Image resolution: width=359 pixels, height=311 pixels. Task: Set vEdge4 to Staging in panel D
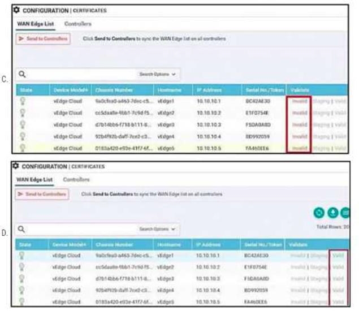319,291
